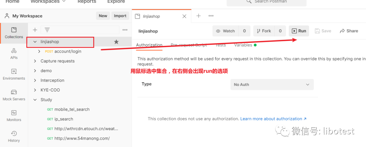Collapse the Study collection
The height and width of the screenshot is (147, 366).
35,99
